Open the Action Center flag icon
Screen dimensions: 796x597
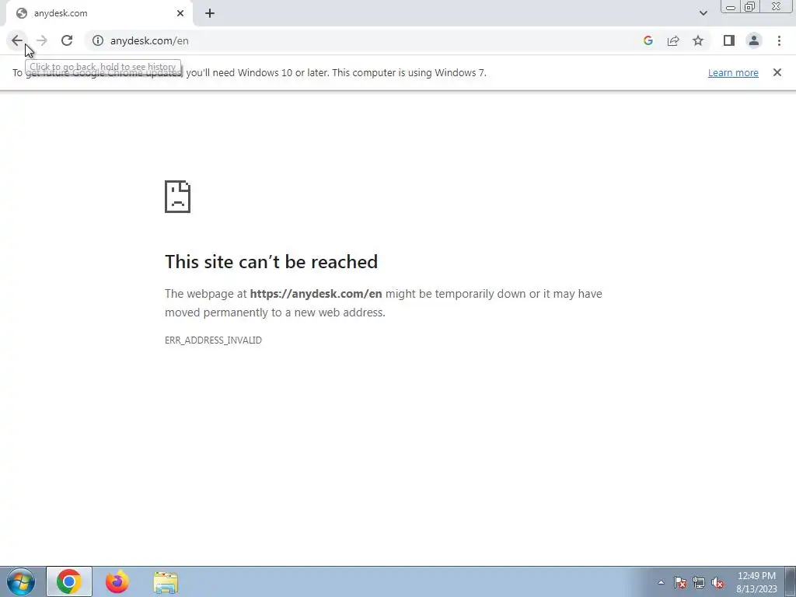coord(680,582)
